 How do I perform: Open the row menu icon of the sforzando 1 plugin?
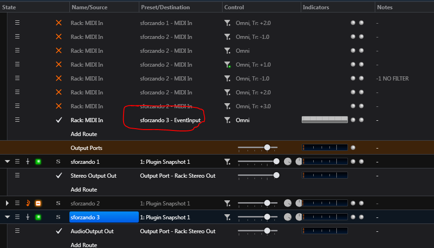(x=17, y=161)
